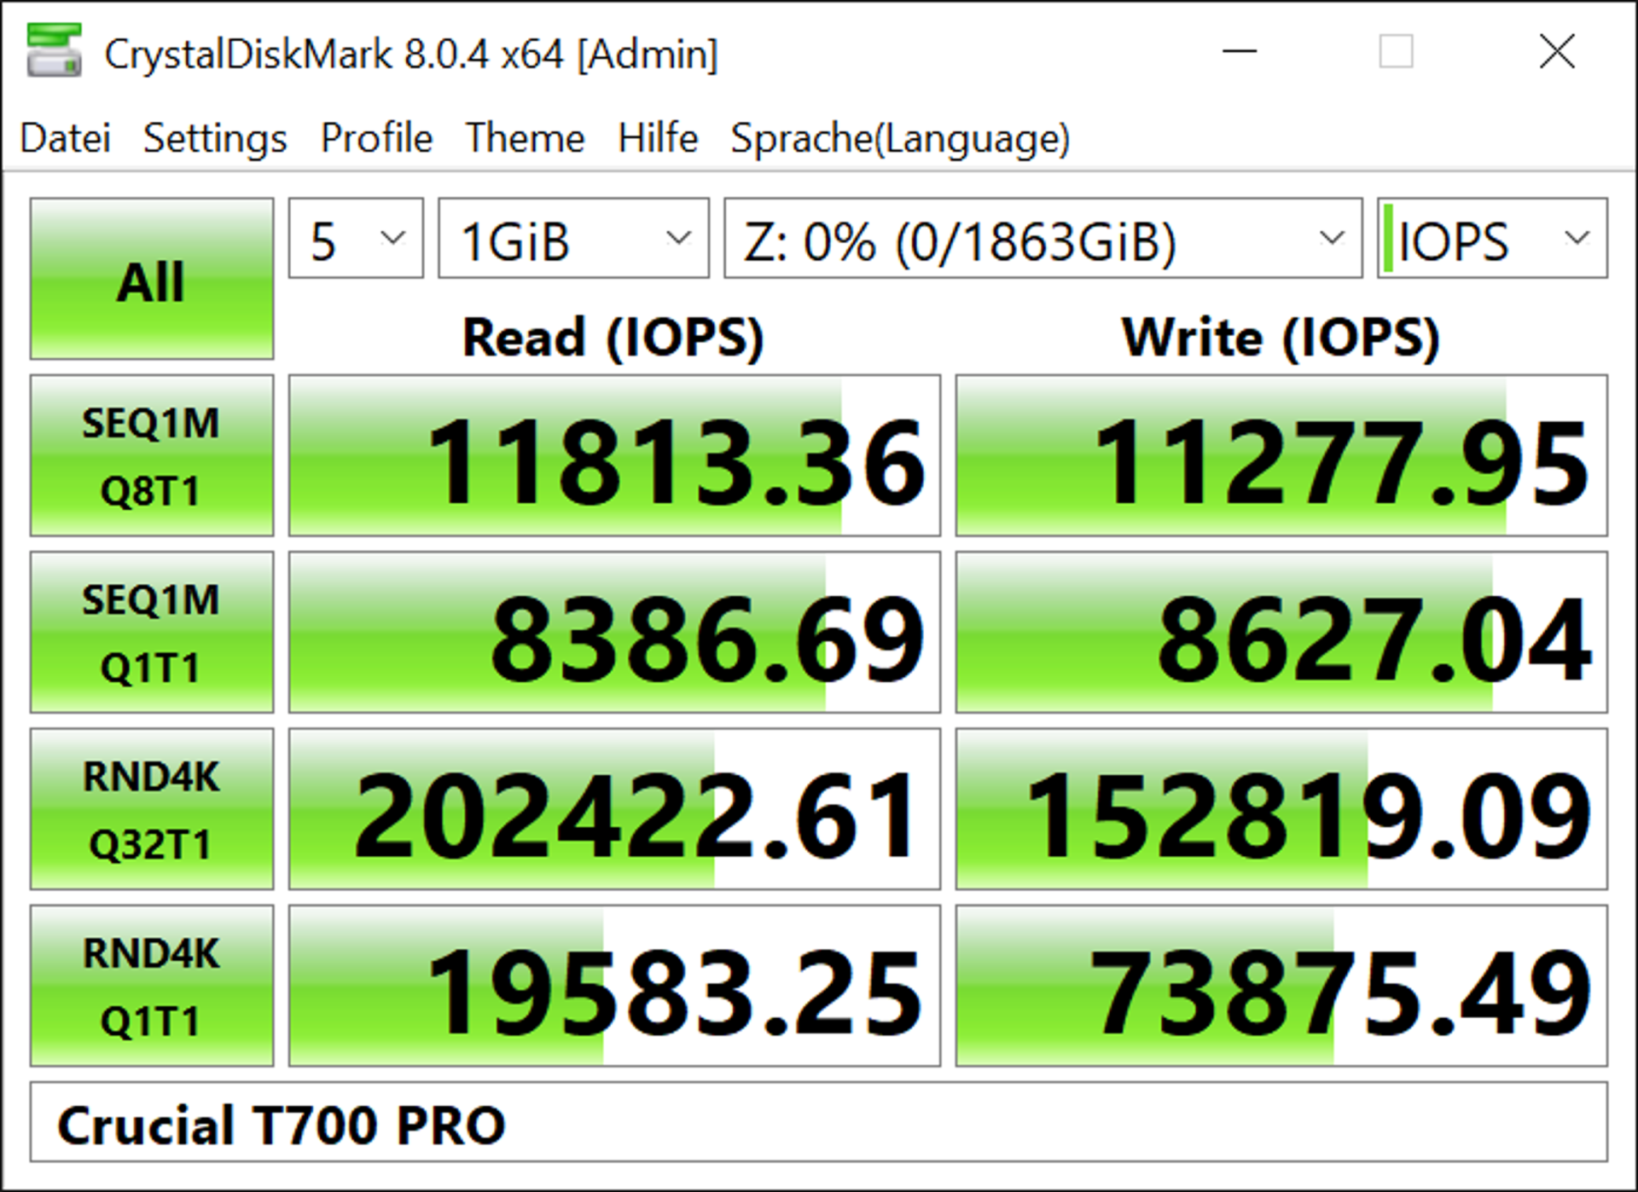Click the RND4K Q32T1 write value 152819.09
Screen dimensions: 1638x1192
click(1281, 809)
